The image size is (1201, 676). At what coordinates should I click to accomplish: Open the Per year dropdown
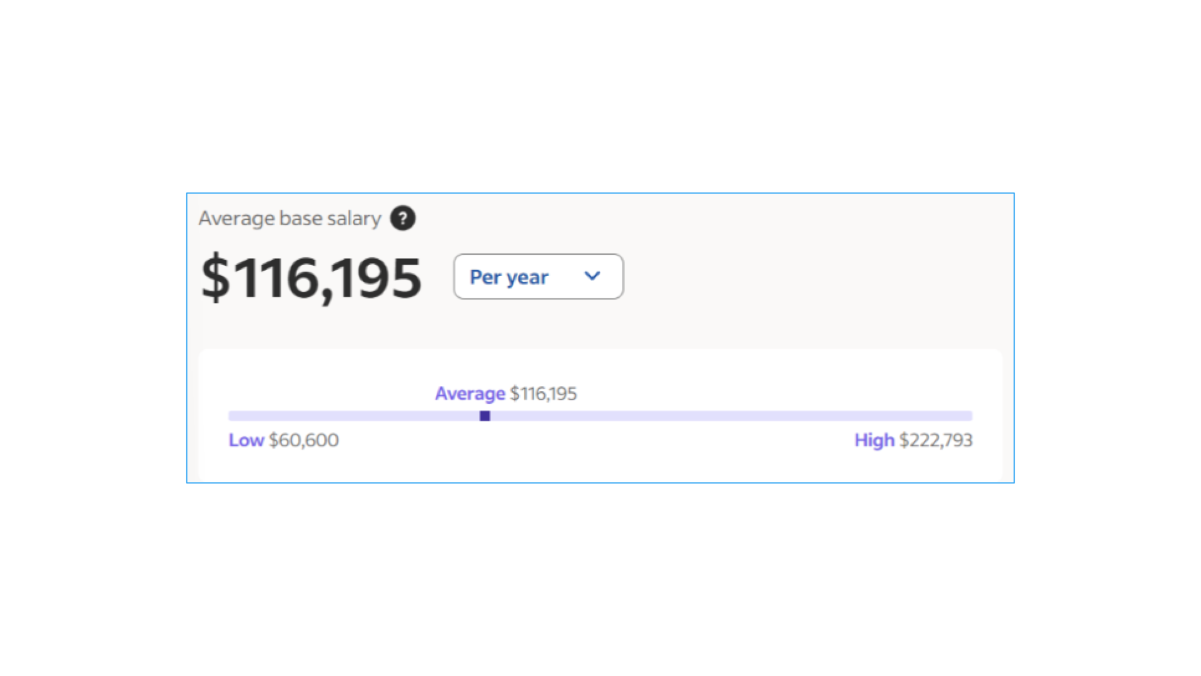coord(539,277)
